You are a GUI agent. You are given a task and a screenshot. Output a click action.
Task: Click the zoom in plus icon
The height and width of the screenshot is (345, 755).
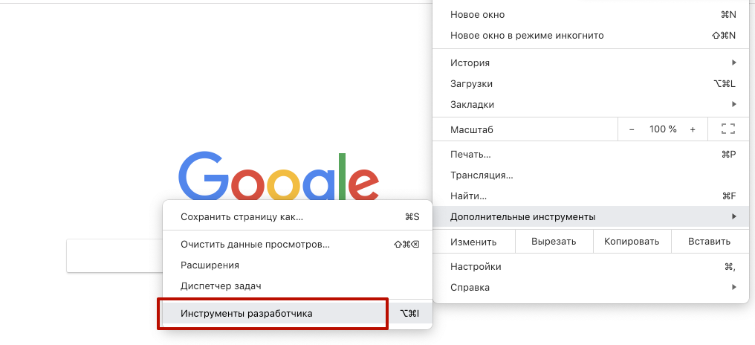click(693, 129)
